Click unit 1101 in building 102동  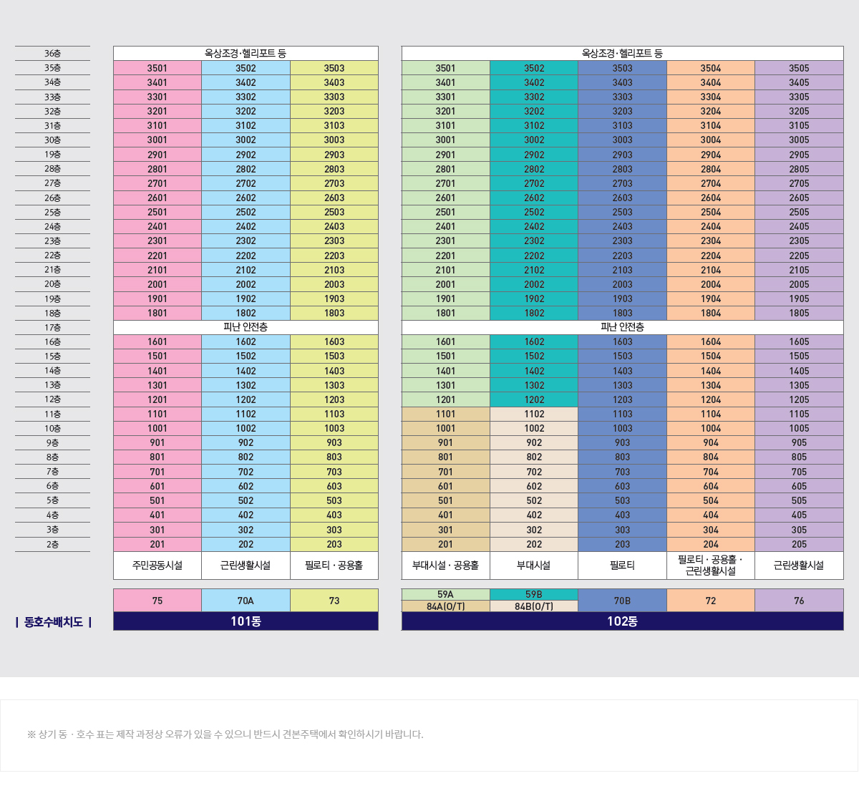445,414
